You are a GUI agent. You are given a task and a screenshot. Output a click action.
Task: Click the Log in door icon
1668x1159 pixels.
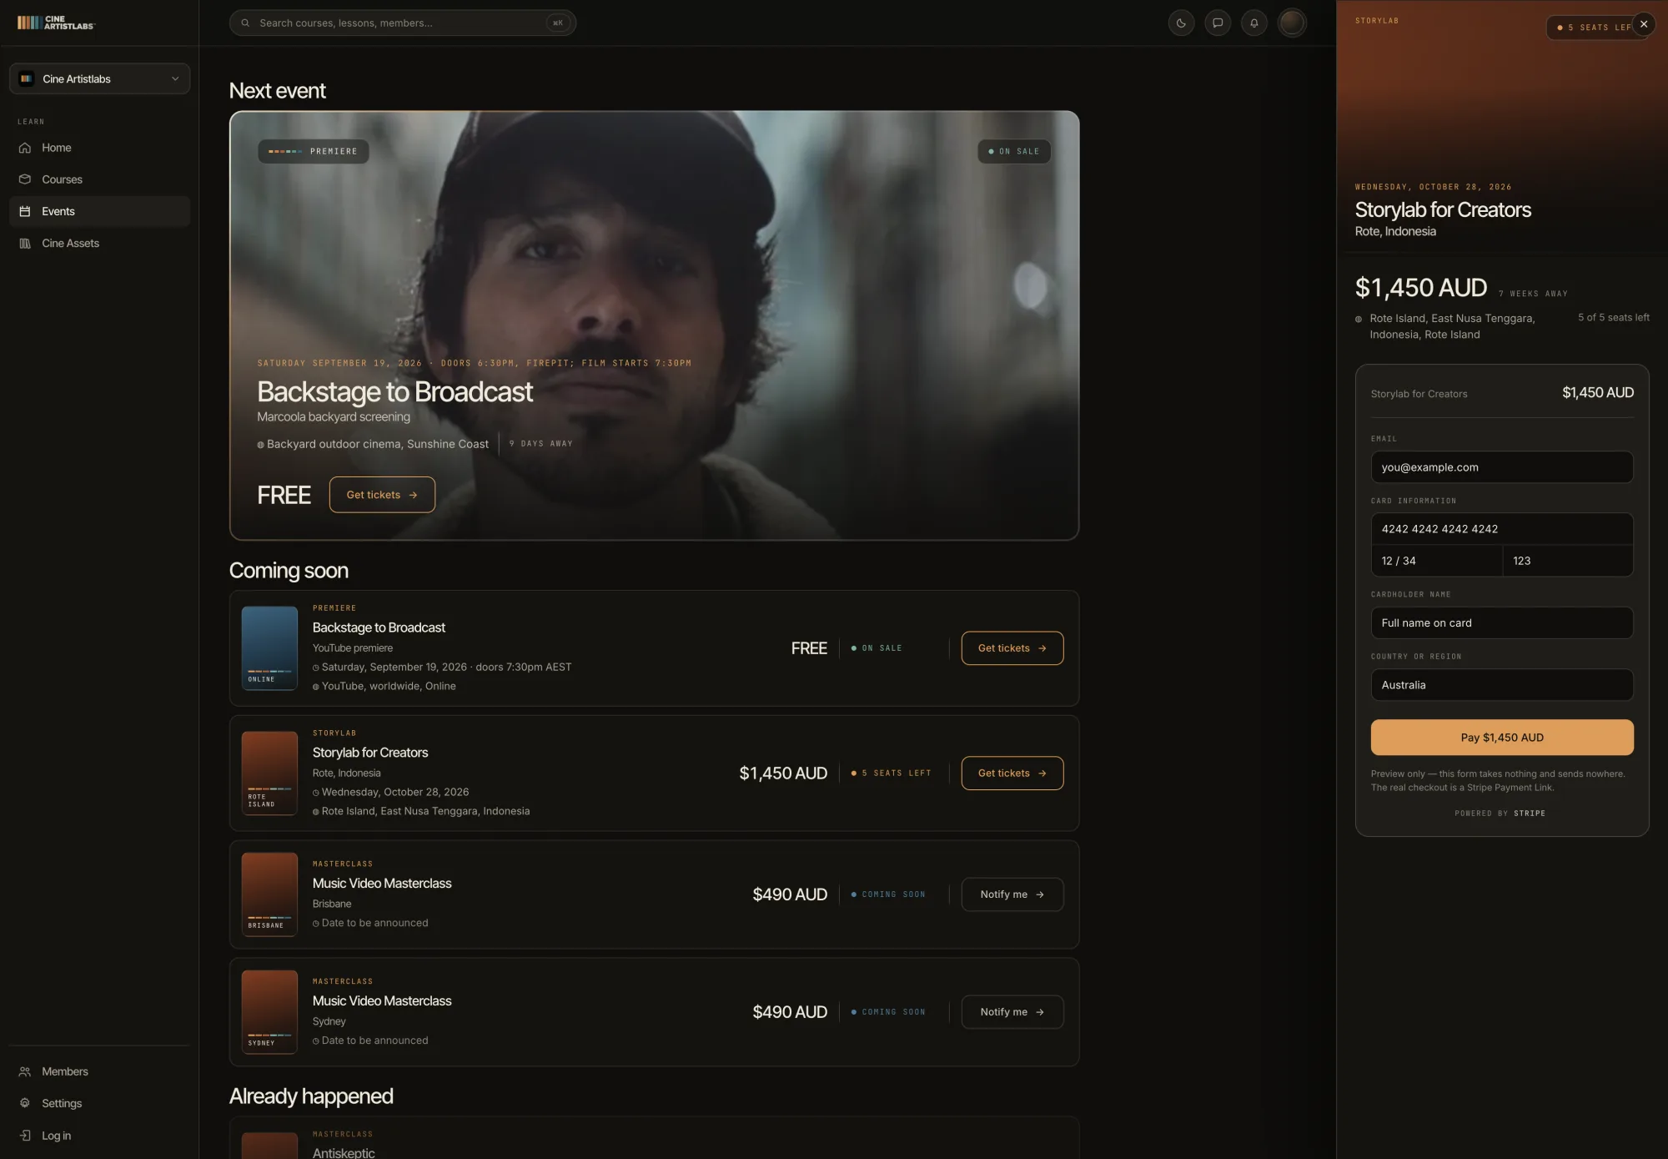[x=25, y=1136]
